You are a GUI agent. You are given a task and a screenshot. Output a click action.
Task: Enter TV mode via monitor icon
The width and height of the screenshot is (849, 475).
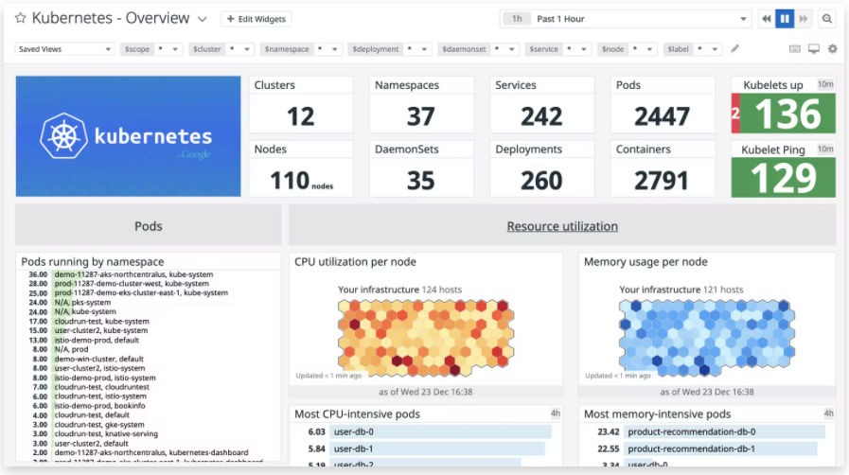click(813, 48)
